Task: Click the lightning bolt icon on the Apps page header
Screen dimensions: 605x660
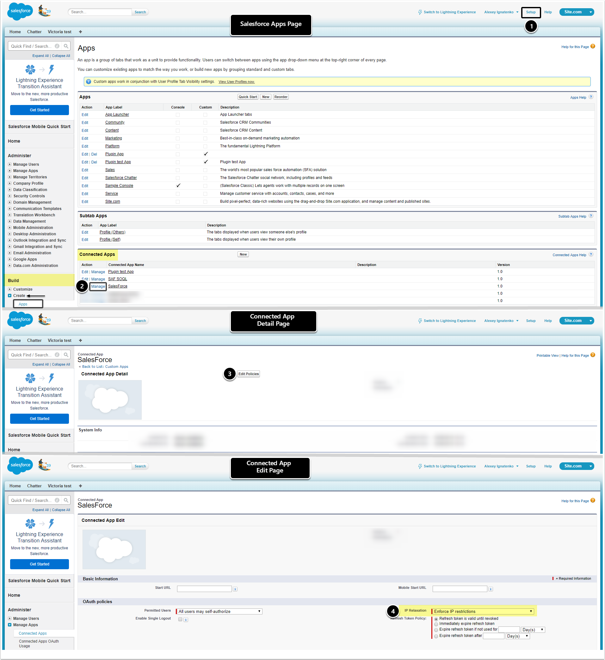Action: [x=420, y=12]
